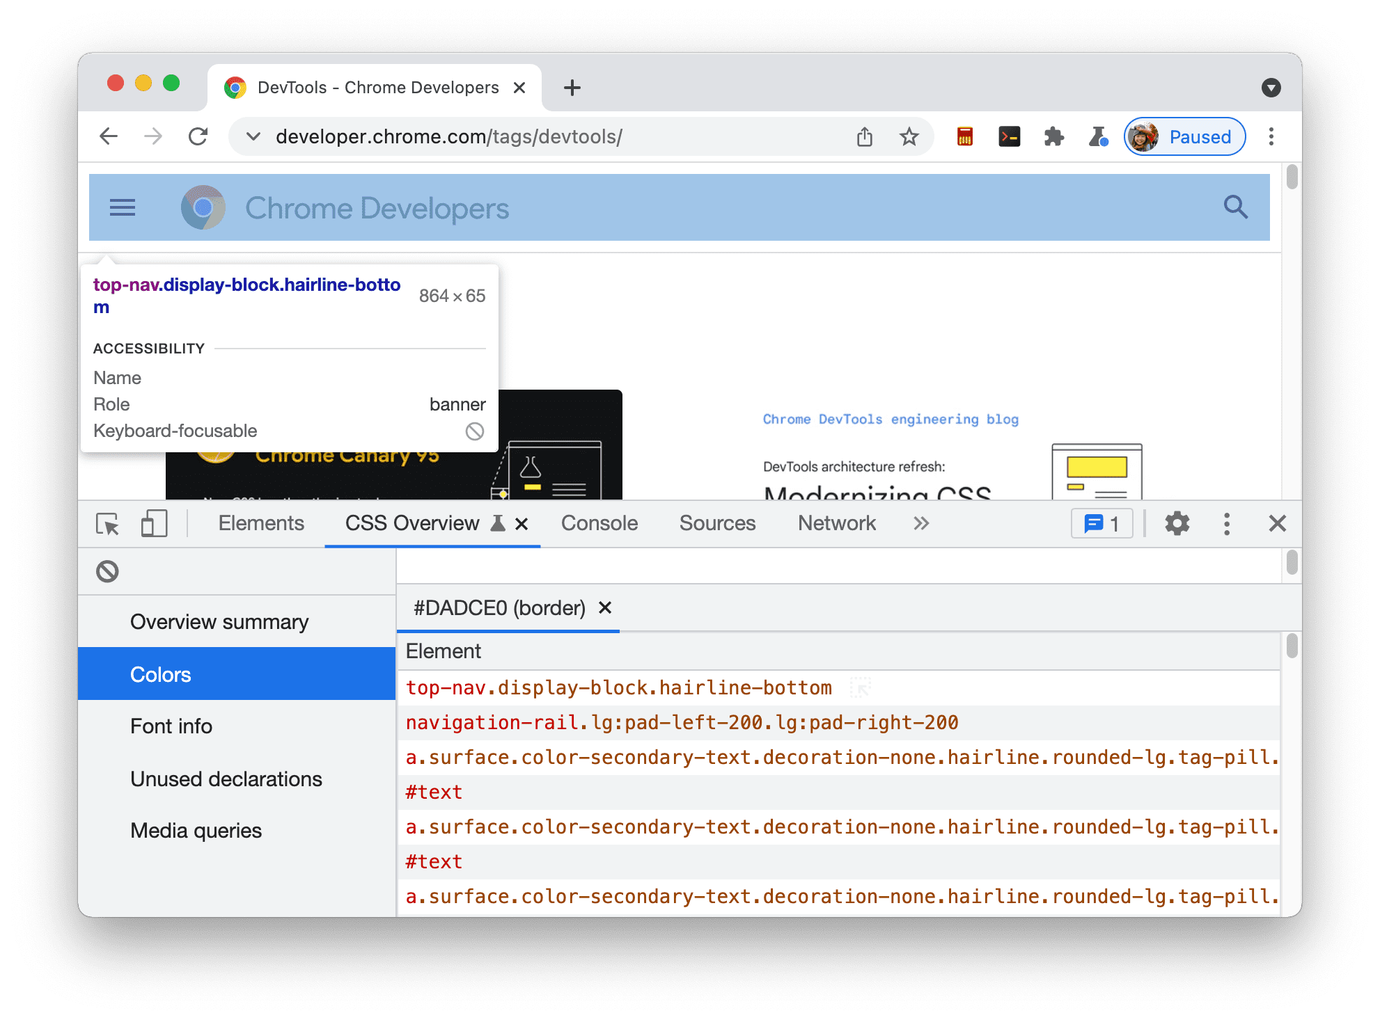Click the inspect element cursor icon
Screen dimensions: 1380x1020
point(109,524)
